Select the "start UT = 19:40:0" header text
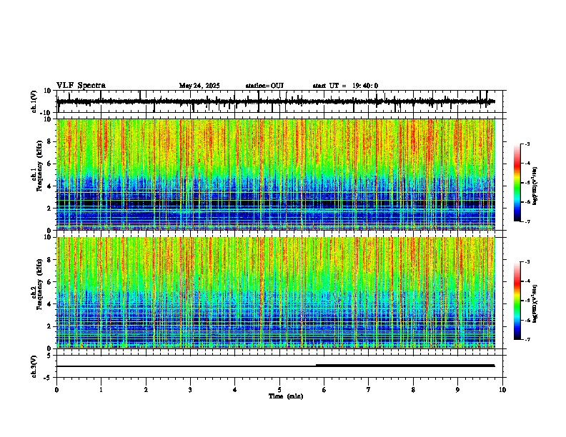 (x=345, y=86)
